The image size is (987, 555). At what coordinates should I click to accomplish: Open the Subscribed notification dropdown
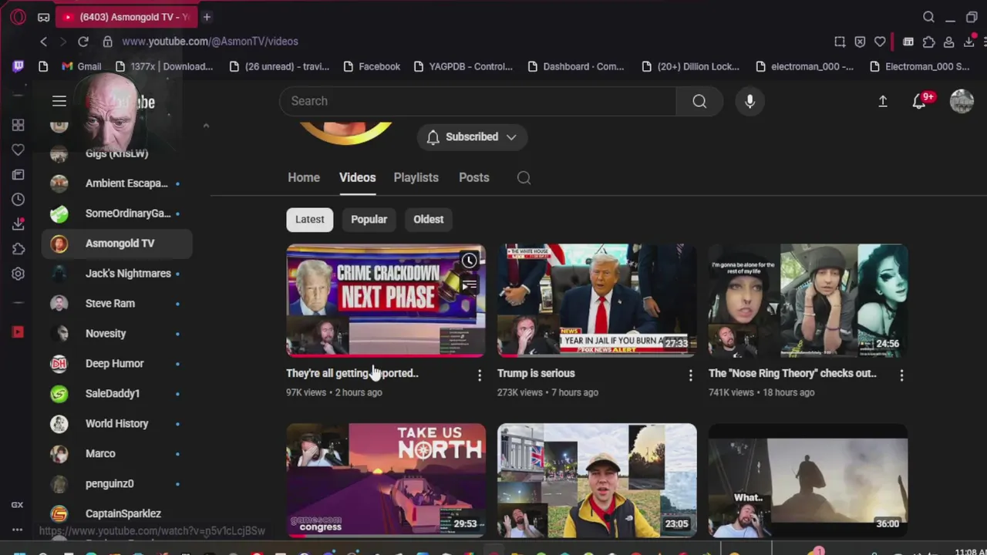[471, 137]
